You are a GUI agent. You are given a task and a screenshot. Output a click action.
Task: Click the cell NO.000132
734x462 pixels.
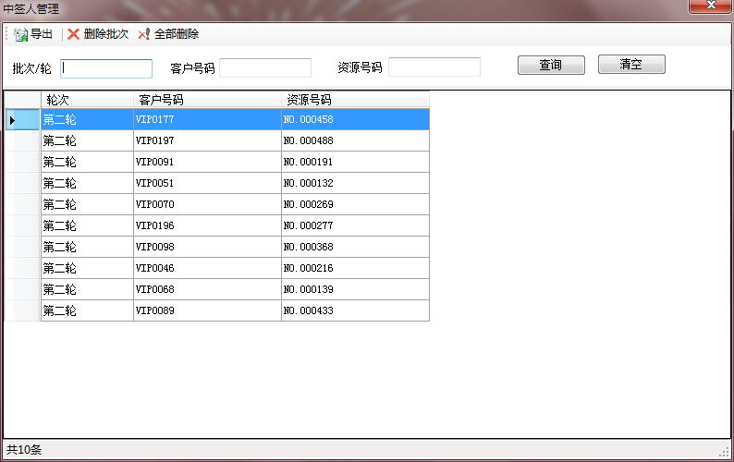[x=355, y=183]
